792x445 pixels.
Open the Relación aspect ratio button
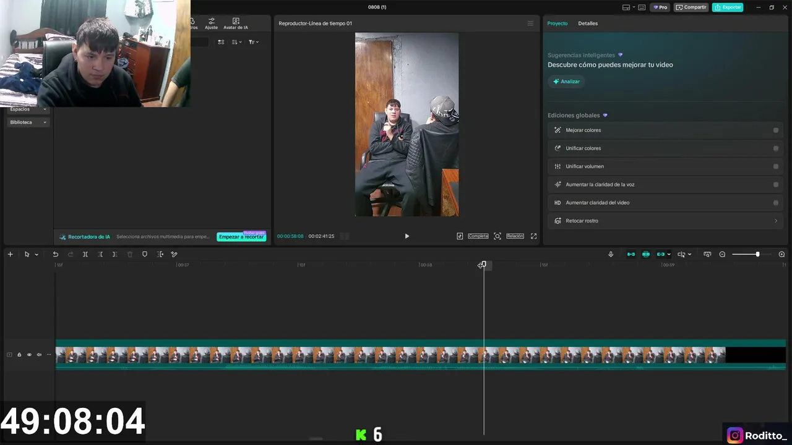[x=515, y=236]
